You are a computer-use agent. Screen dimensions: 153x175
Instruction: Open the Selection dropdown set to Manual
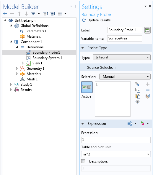pyautogui.click(x=125, y=77)
